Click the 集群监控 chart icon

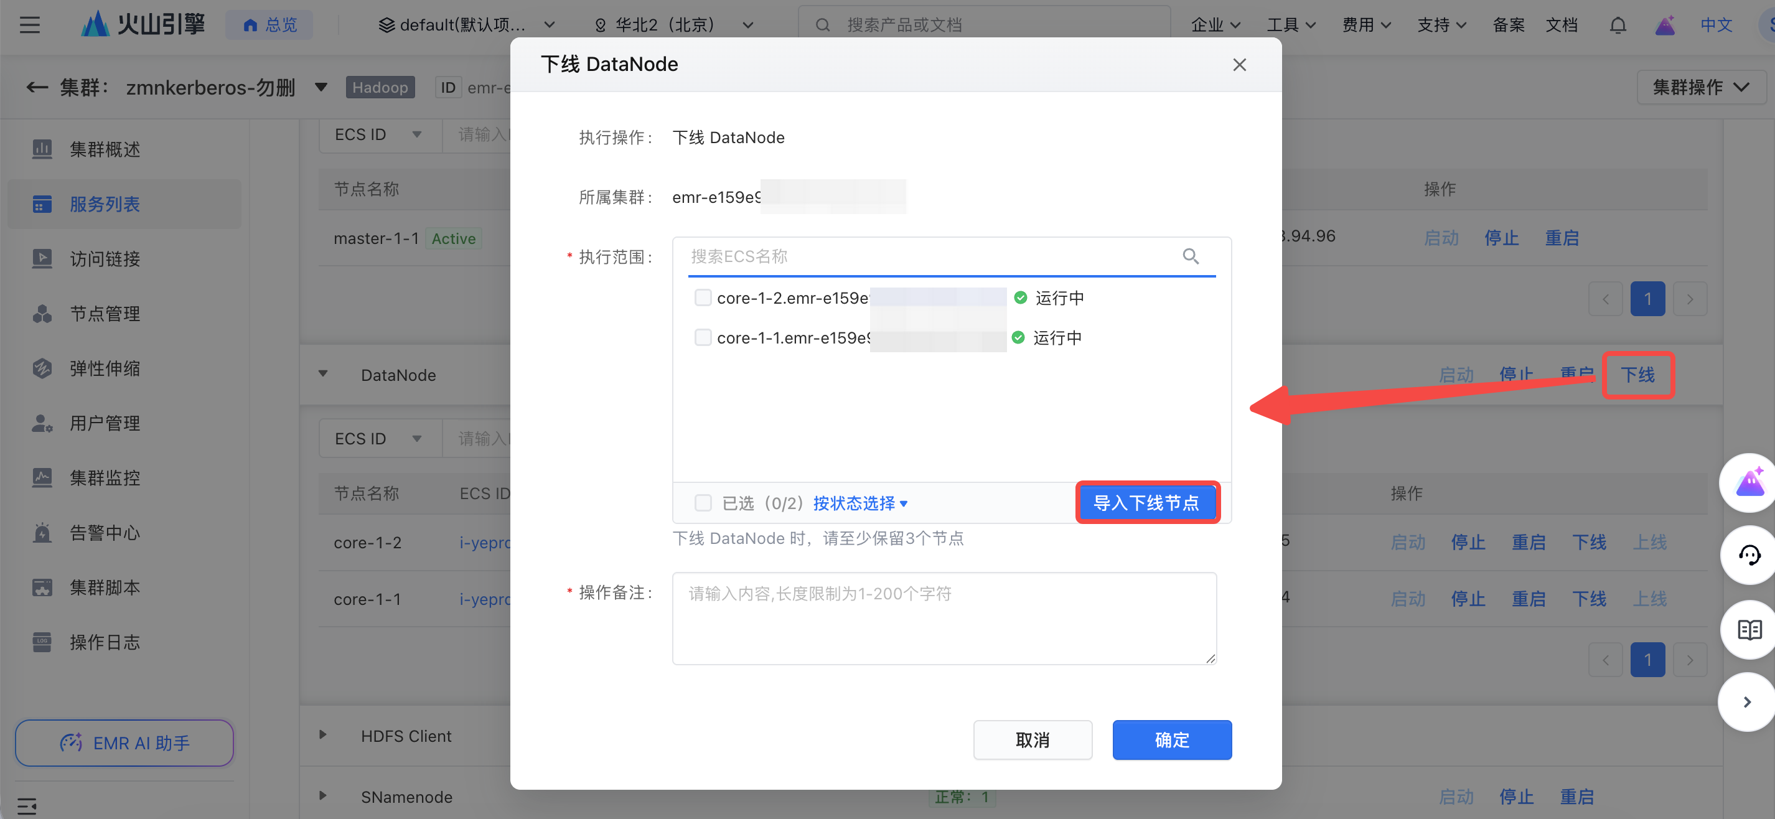(x=42, y=477)
